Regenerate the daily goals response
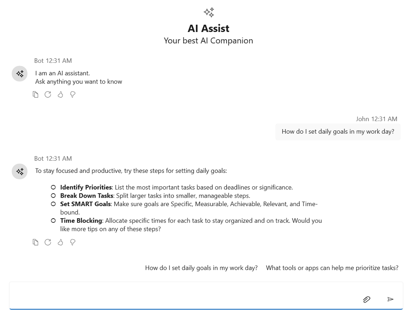 click(48, 242)
